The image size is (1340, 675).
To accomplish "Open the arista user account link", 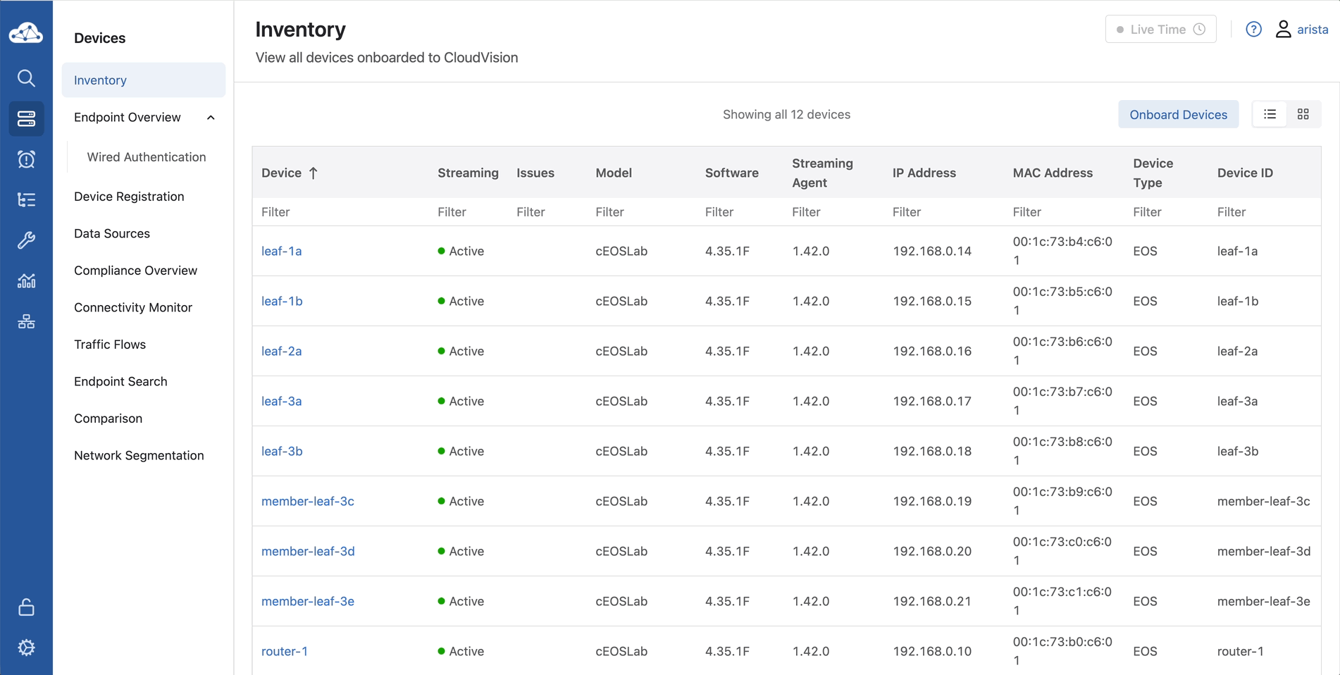I will [x=1313, y=30].
